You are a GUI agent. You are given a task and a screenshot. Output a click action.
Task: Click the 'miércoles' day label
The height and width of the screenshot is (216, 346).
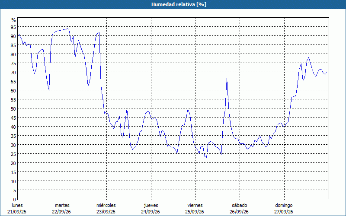(106, 205)
